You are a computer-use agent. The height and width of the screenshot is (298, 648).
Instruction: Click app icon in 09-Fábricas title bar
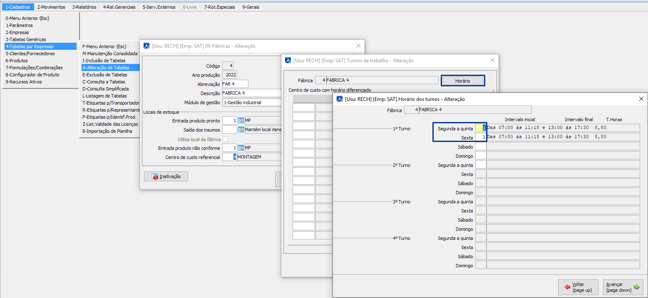[146, 46]
